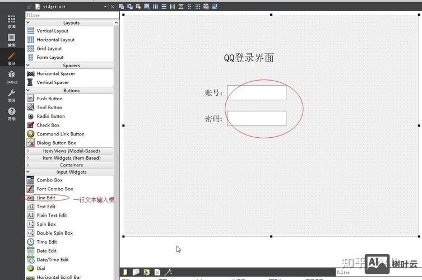Select the QQ登录界面 title label
422x280 pixels.
(x=249, y=58)
